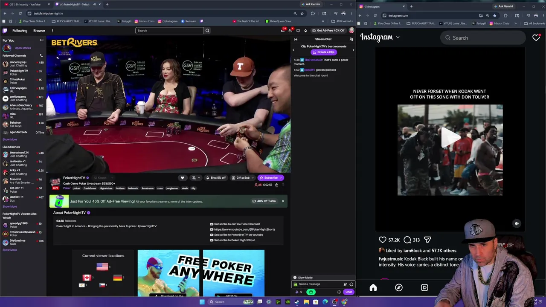Click purple Chat send button

click(349, 292)
